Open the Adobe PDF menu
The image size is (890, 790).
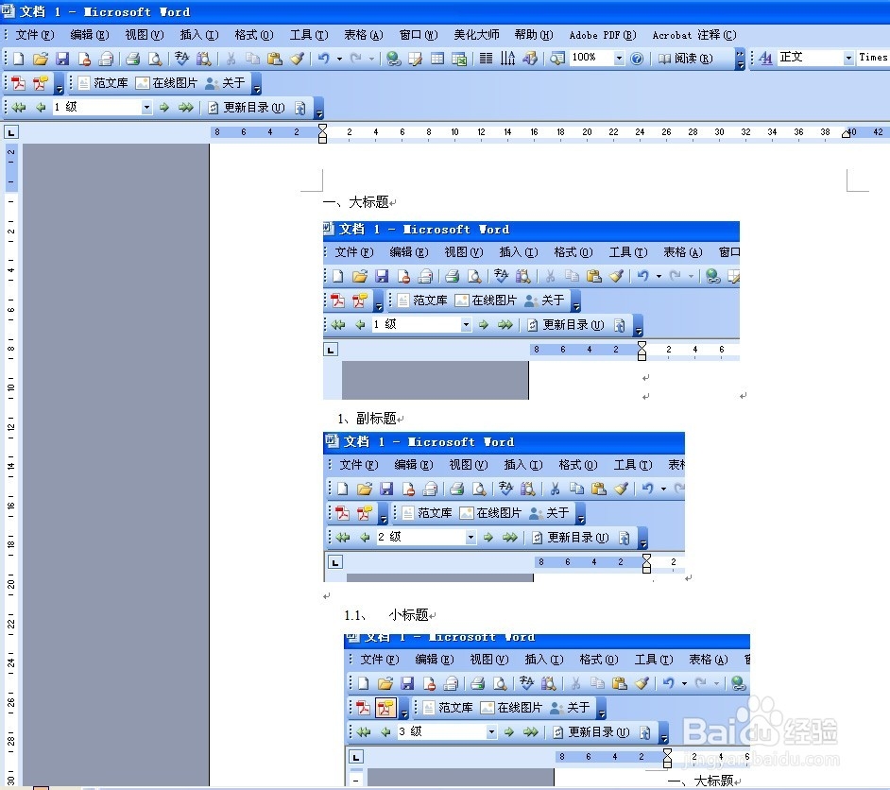click(x=602, y=35)
